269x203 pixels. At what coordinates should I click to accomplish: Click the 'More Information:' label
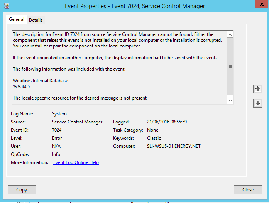[29, 162]
